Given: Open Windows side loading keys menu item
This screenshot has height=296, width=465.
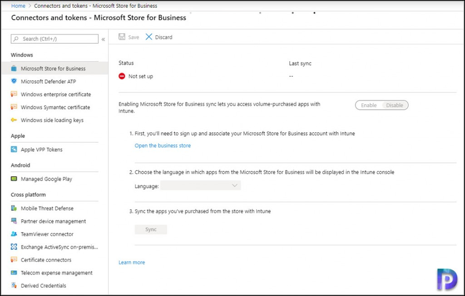Looking at the screenshot, I should tap(54, 120).
